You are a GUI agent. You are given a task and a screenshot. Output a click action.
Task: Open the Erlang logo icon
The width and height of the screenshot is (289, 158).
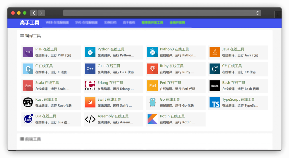90,85
